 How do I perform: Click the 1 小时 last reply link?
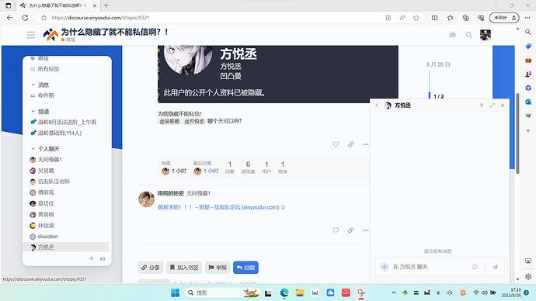click(211, 171)
